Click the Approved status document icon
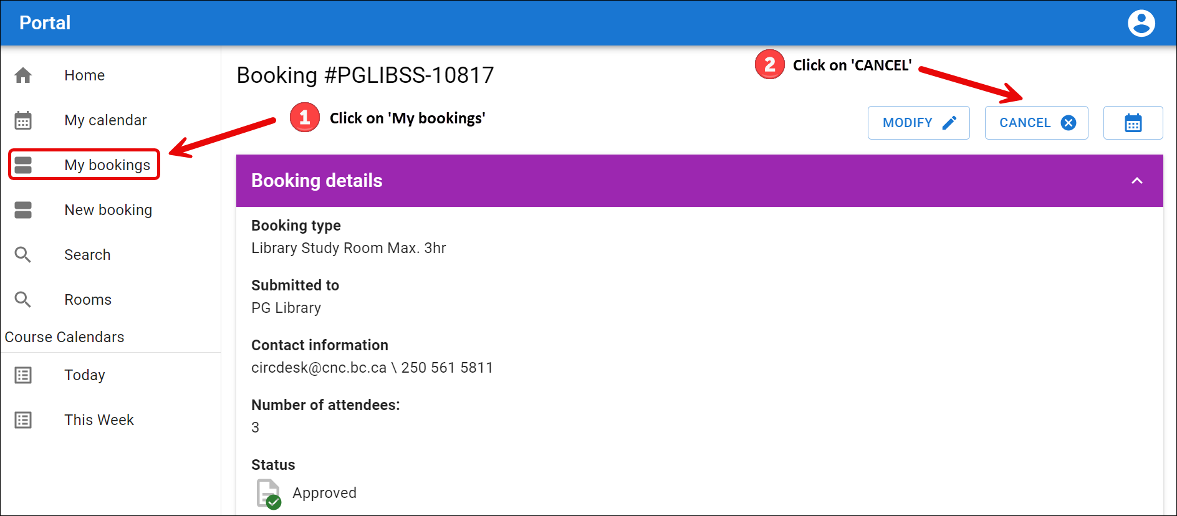 (x=269, y=494)
